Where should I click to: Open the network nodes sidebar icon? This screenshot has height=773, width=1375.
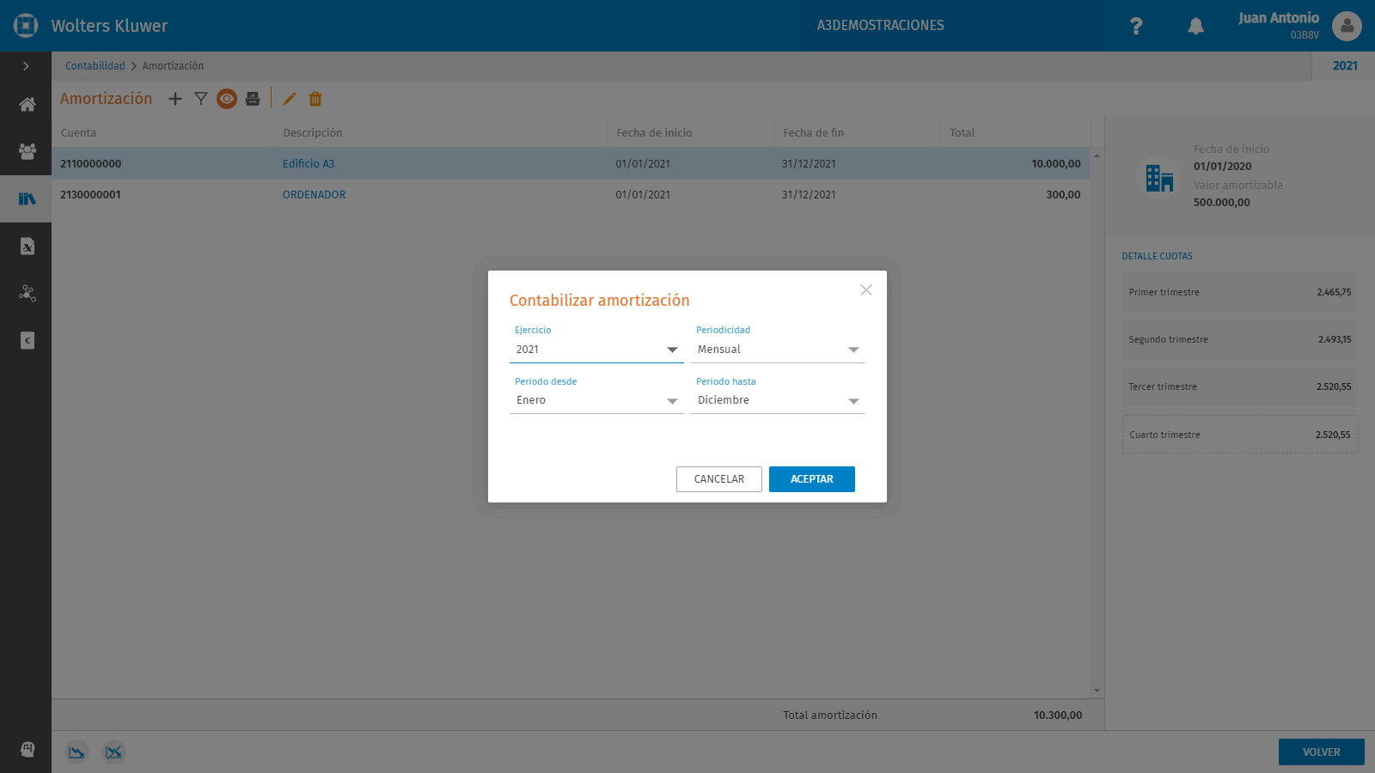pyautogui.click(x=27, y=294)
